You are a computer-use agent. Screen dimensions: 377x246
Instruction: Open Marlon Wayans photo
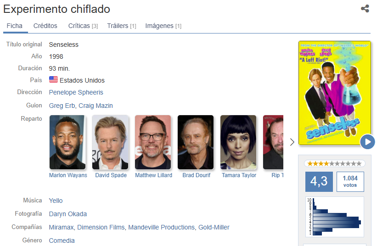pos(68,142)
